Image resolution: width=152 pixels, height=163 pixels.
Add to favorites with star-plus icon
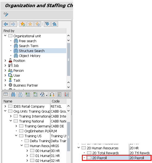[23, 24]
